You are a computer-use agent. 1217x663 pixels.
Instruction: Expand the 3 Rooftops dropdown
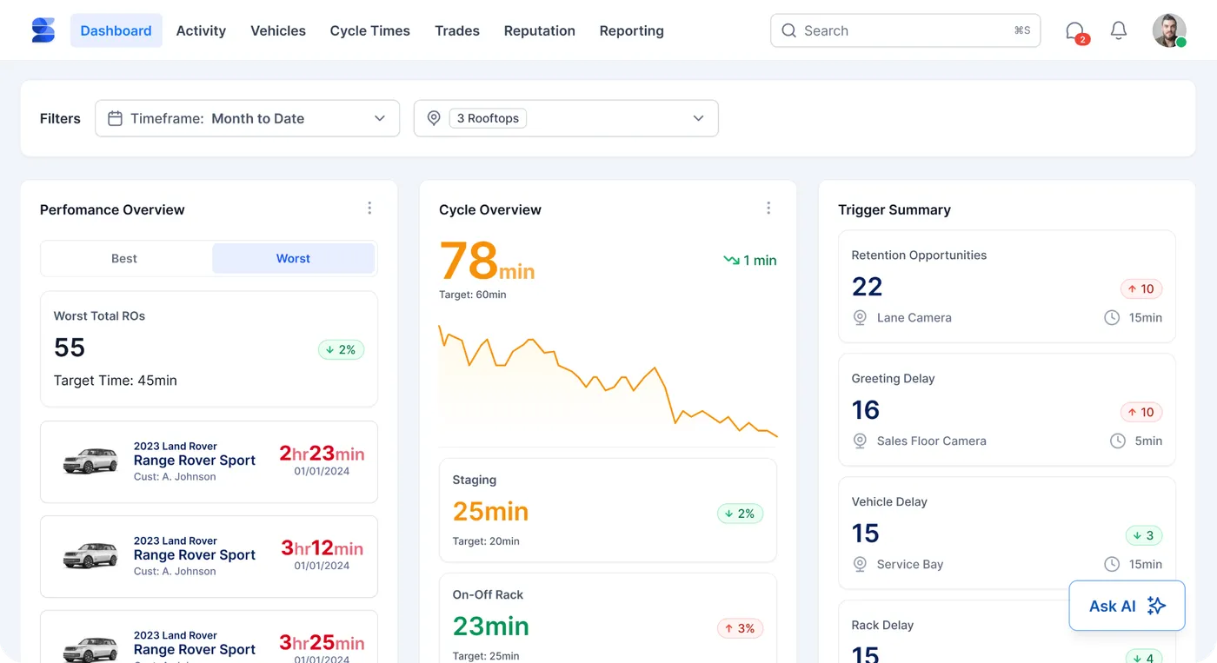pos(566,118)
